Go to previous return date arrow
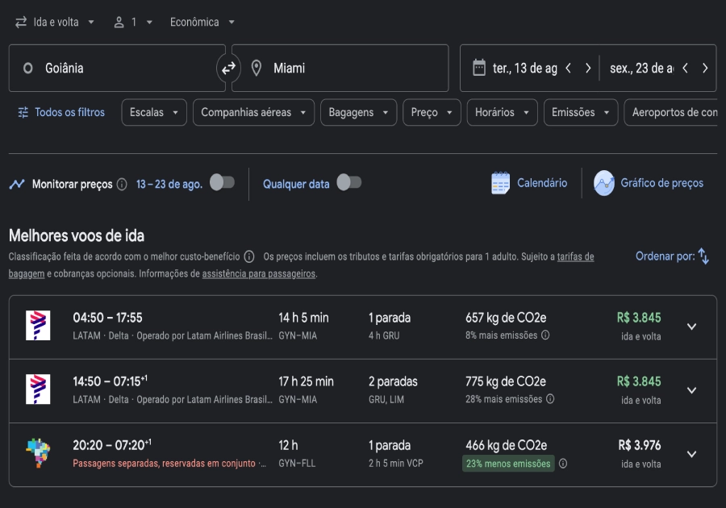 pos(685,69)
